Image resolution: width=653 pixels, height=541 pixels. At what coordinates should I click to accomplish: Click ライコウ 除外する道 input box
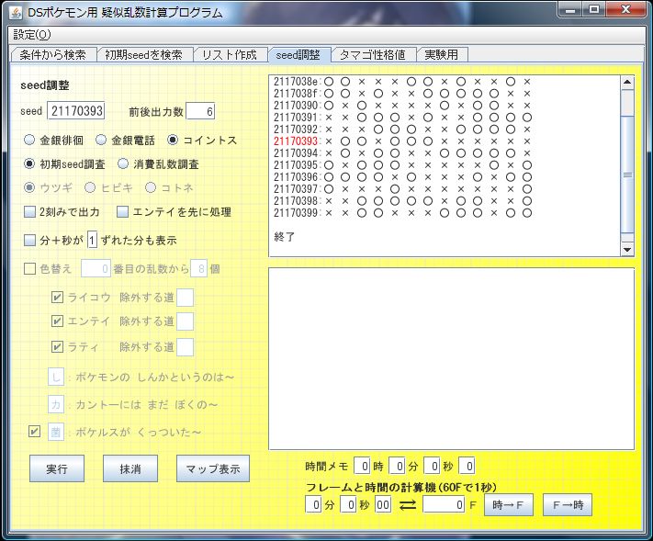(x=186, y=298)
